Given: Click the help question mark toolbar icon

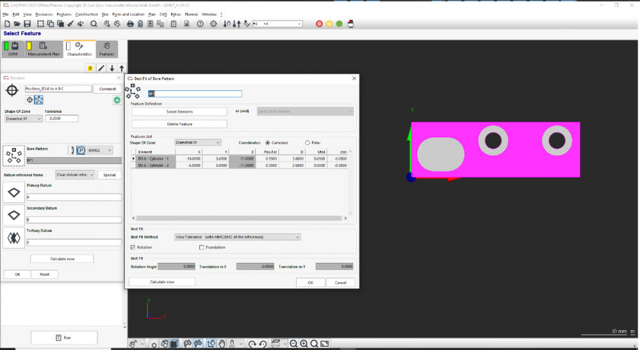Looking at the screenshot, I should click(200, 24).
